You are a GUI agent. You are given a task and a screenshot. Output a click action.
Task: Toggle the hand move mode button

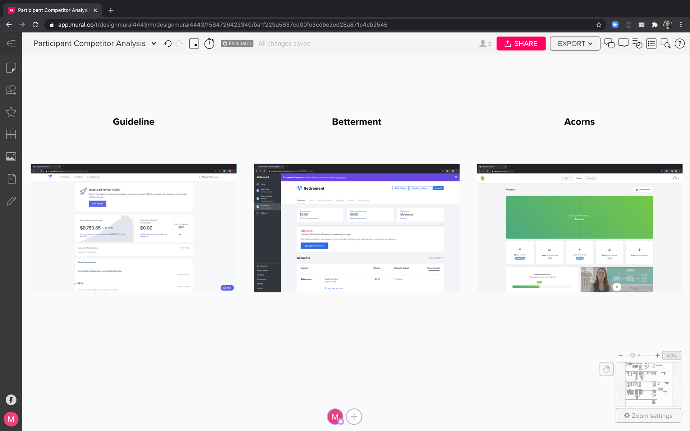point(607,369)
